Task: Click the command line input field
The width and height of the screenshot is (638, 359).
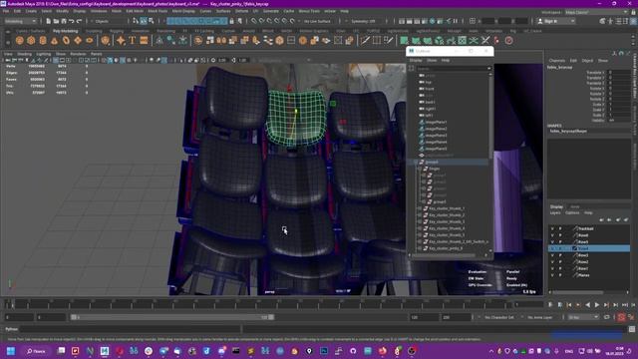Action: pos(131,329)
